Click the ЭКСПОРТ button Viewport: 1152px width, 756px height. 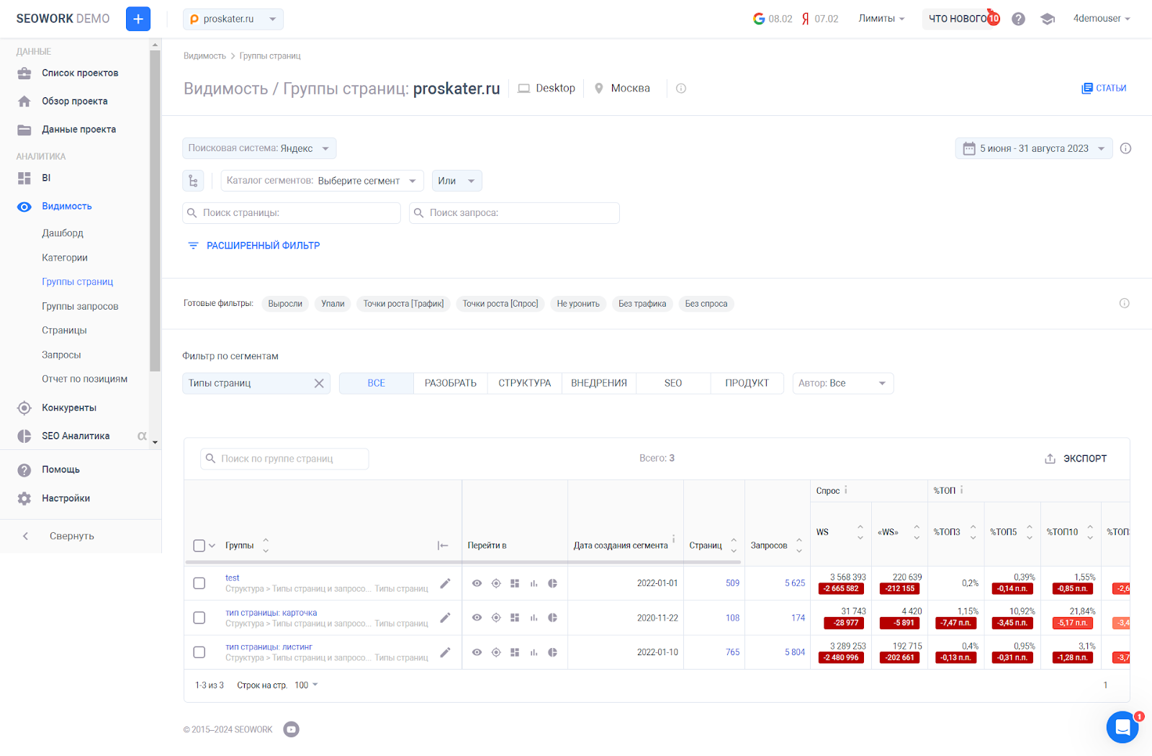pos(1076,459)
